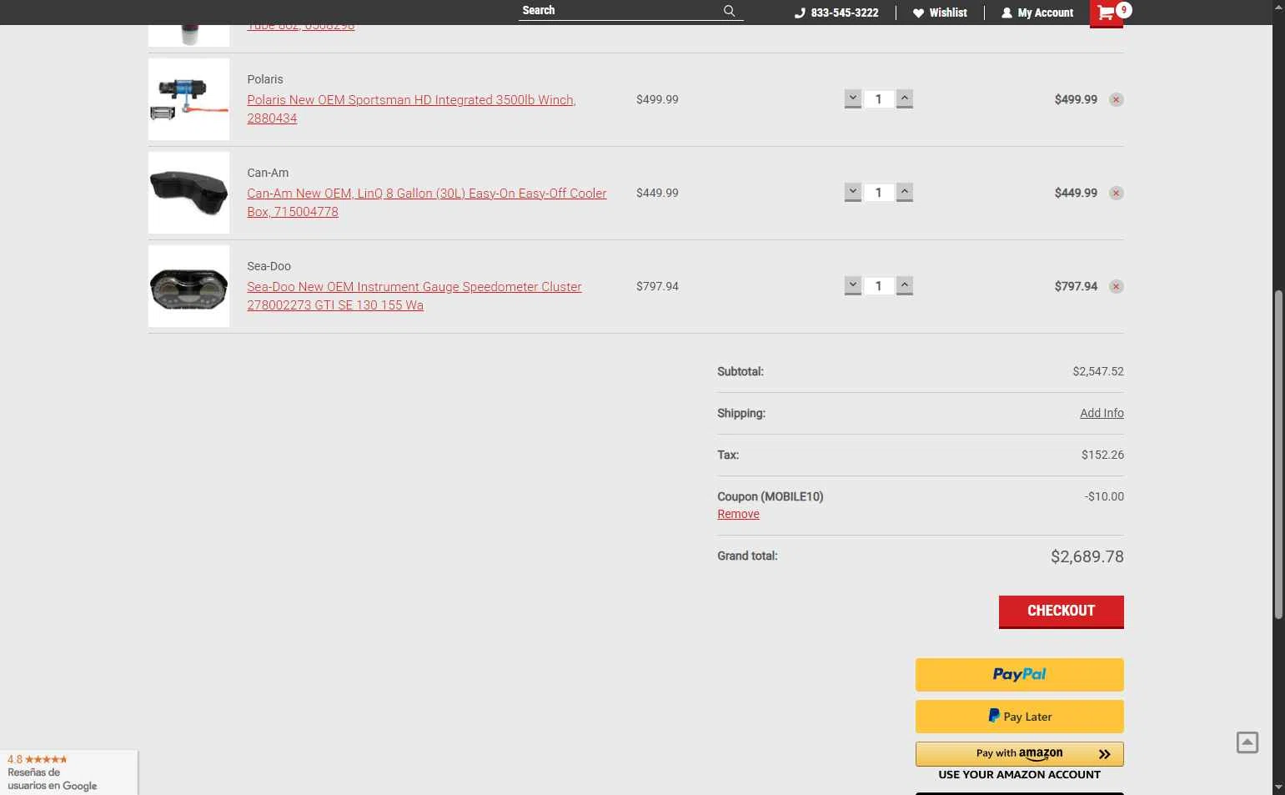Click the red CHECKOUT button
Screen dimensions: 1285x795
coord(1061,611)
